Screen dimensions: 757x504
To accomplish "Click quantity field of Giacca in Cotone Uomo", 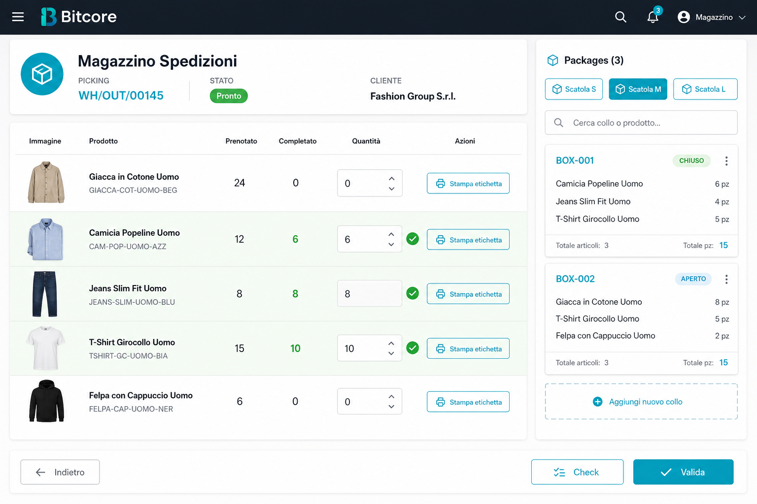I will pos(370,183).
